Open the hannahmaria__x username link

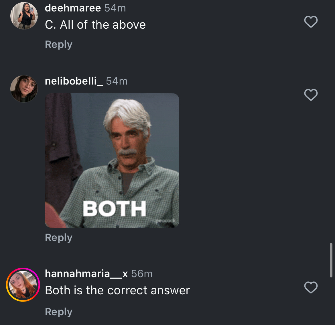86,274
